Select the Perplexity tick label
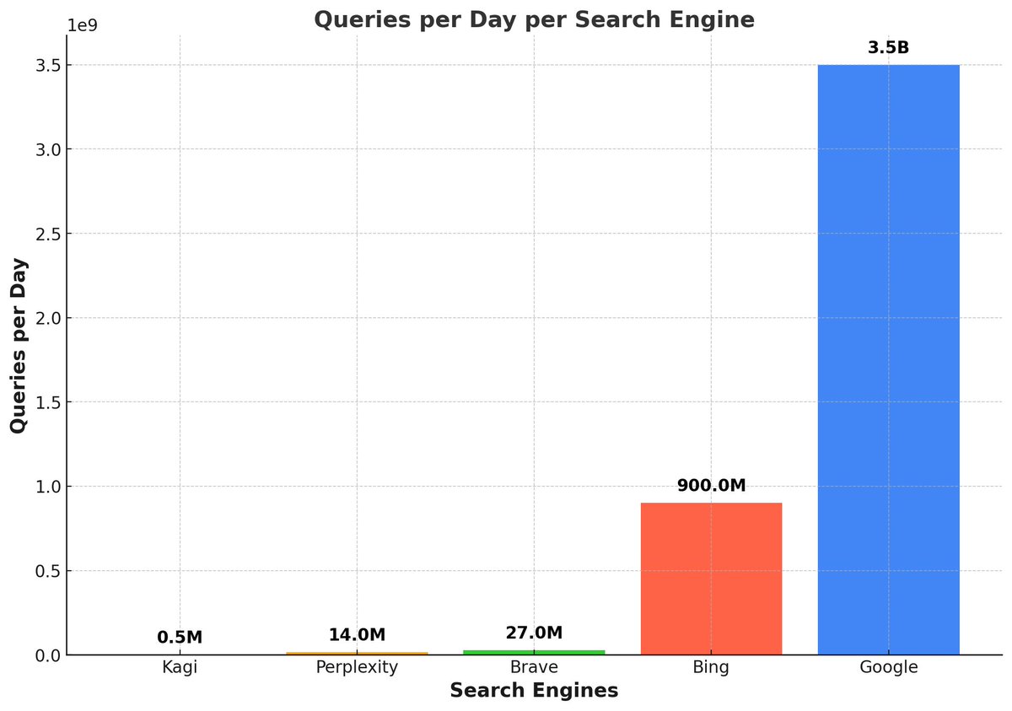Screen dimensions: 1012x711 (x=357, y=667)
